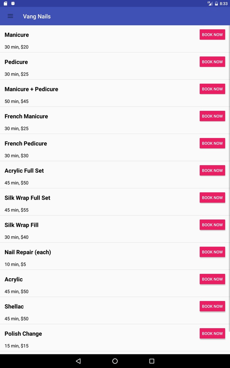The width and height of the screenshot is (230, 368).
Task: Book the Acrylic Full Set
Action: coord(212,170)
